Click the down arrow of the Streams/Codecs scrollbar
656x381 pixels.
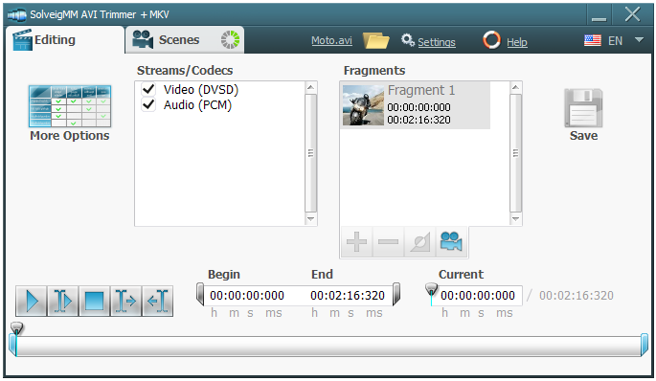click(310, 218)
